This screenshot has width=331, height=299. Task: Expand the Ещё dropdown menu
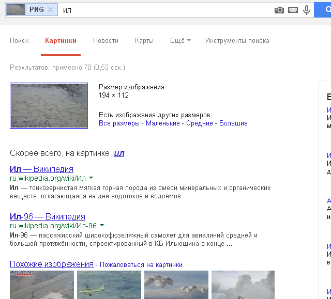[x=180, y=41]
